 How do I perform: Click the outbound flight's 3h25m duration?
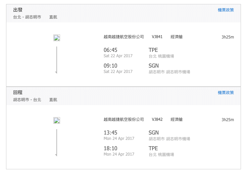click(228, 37)
